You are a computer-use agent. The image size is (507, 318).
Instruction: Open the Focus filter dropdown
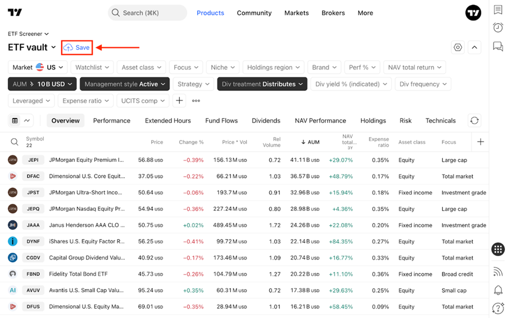[186, 67]
